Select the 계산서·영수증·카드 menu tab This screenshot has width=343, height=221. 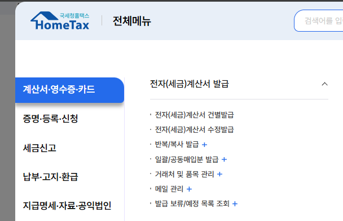click(x=69, y=90)
